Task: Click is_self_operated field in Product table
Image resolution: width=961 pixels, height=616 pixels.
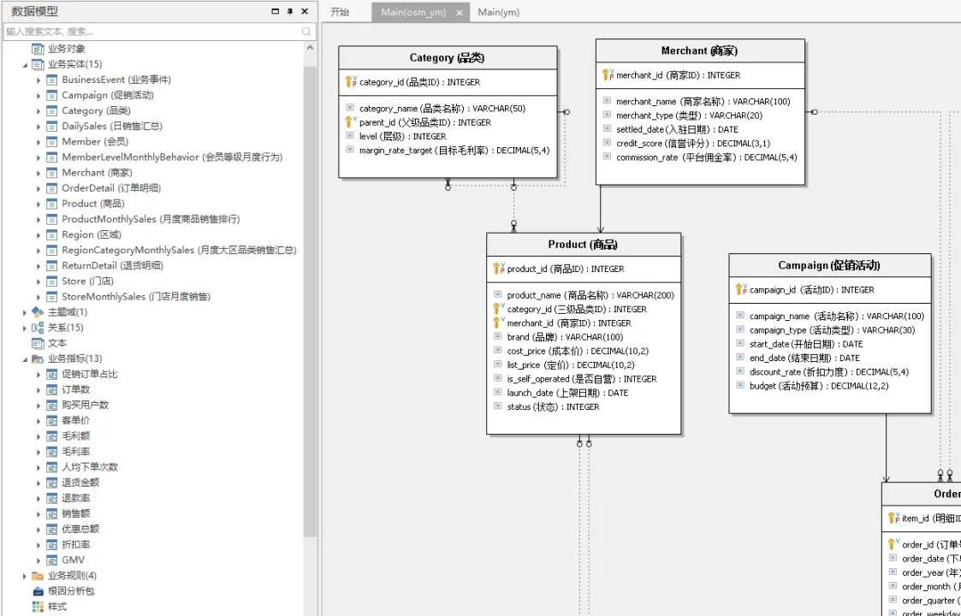Action: pyautogui.click(x=582, y=379)
